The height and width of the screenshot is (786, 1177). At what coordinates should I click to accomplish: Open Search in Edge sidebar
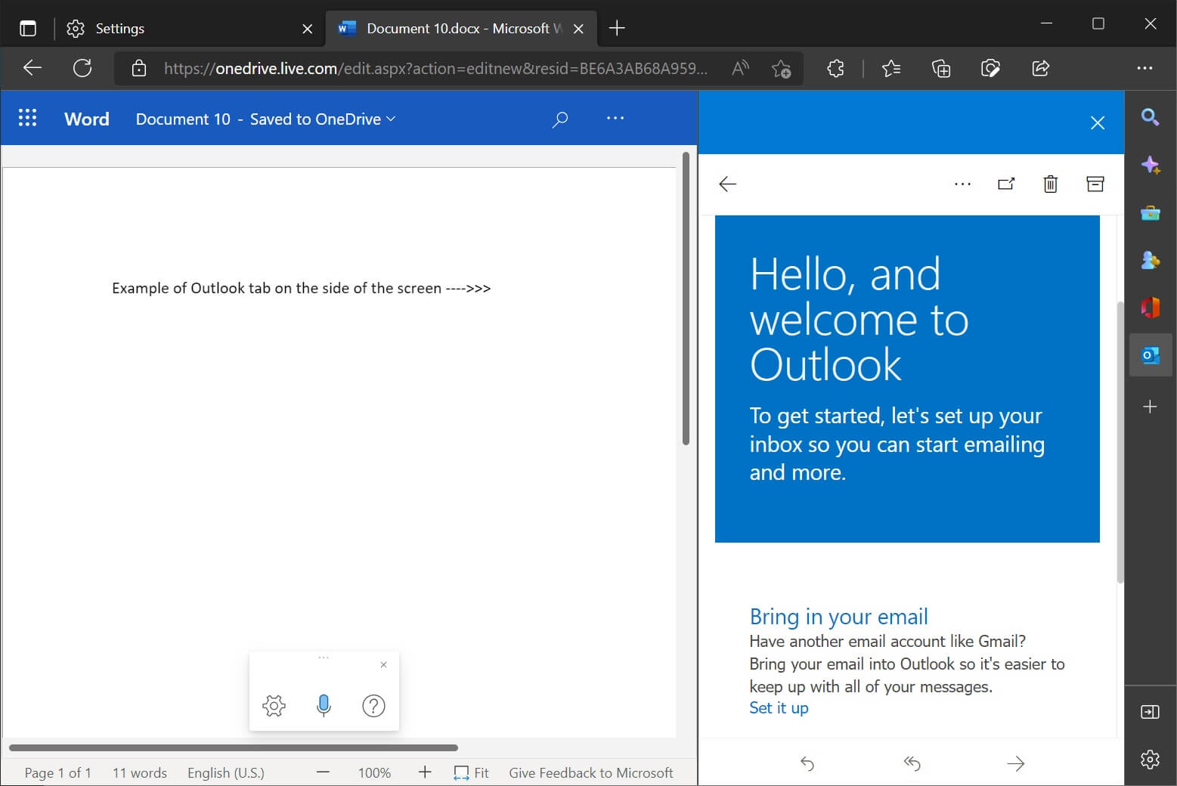pos(1150,116)
